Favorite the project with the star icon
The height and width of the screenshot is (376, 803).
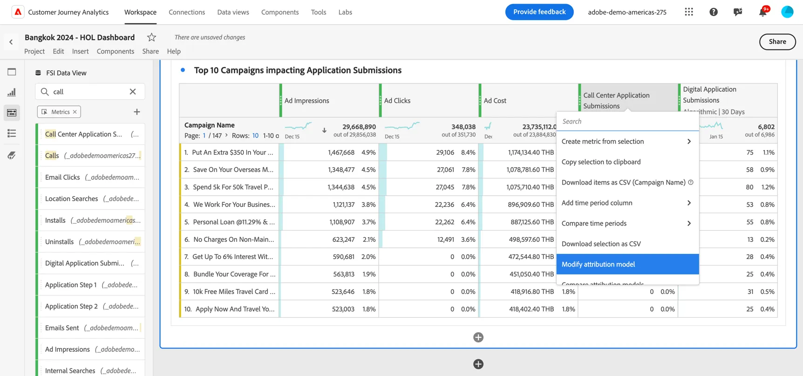coord(151,37)
